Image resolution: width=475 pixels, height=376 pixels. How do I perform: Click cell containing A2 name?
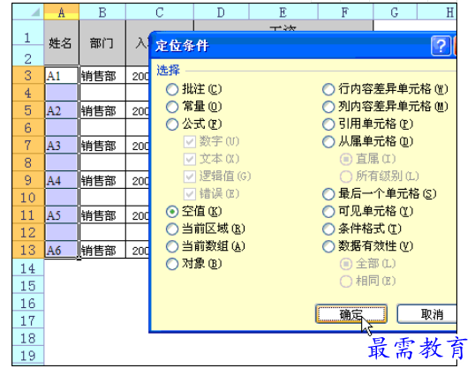coord(62,110)
